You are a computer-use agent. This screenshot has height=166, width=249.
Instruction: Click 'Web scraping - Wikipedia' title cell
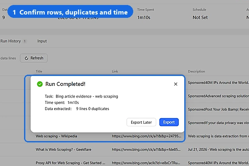(56, 136)
